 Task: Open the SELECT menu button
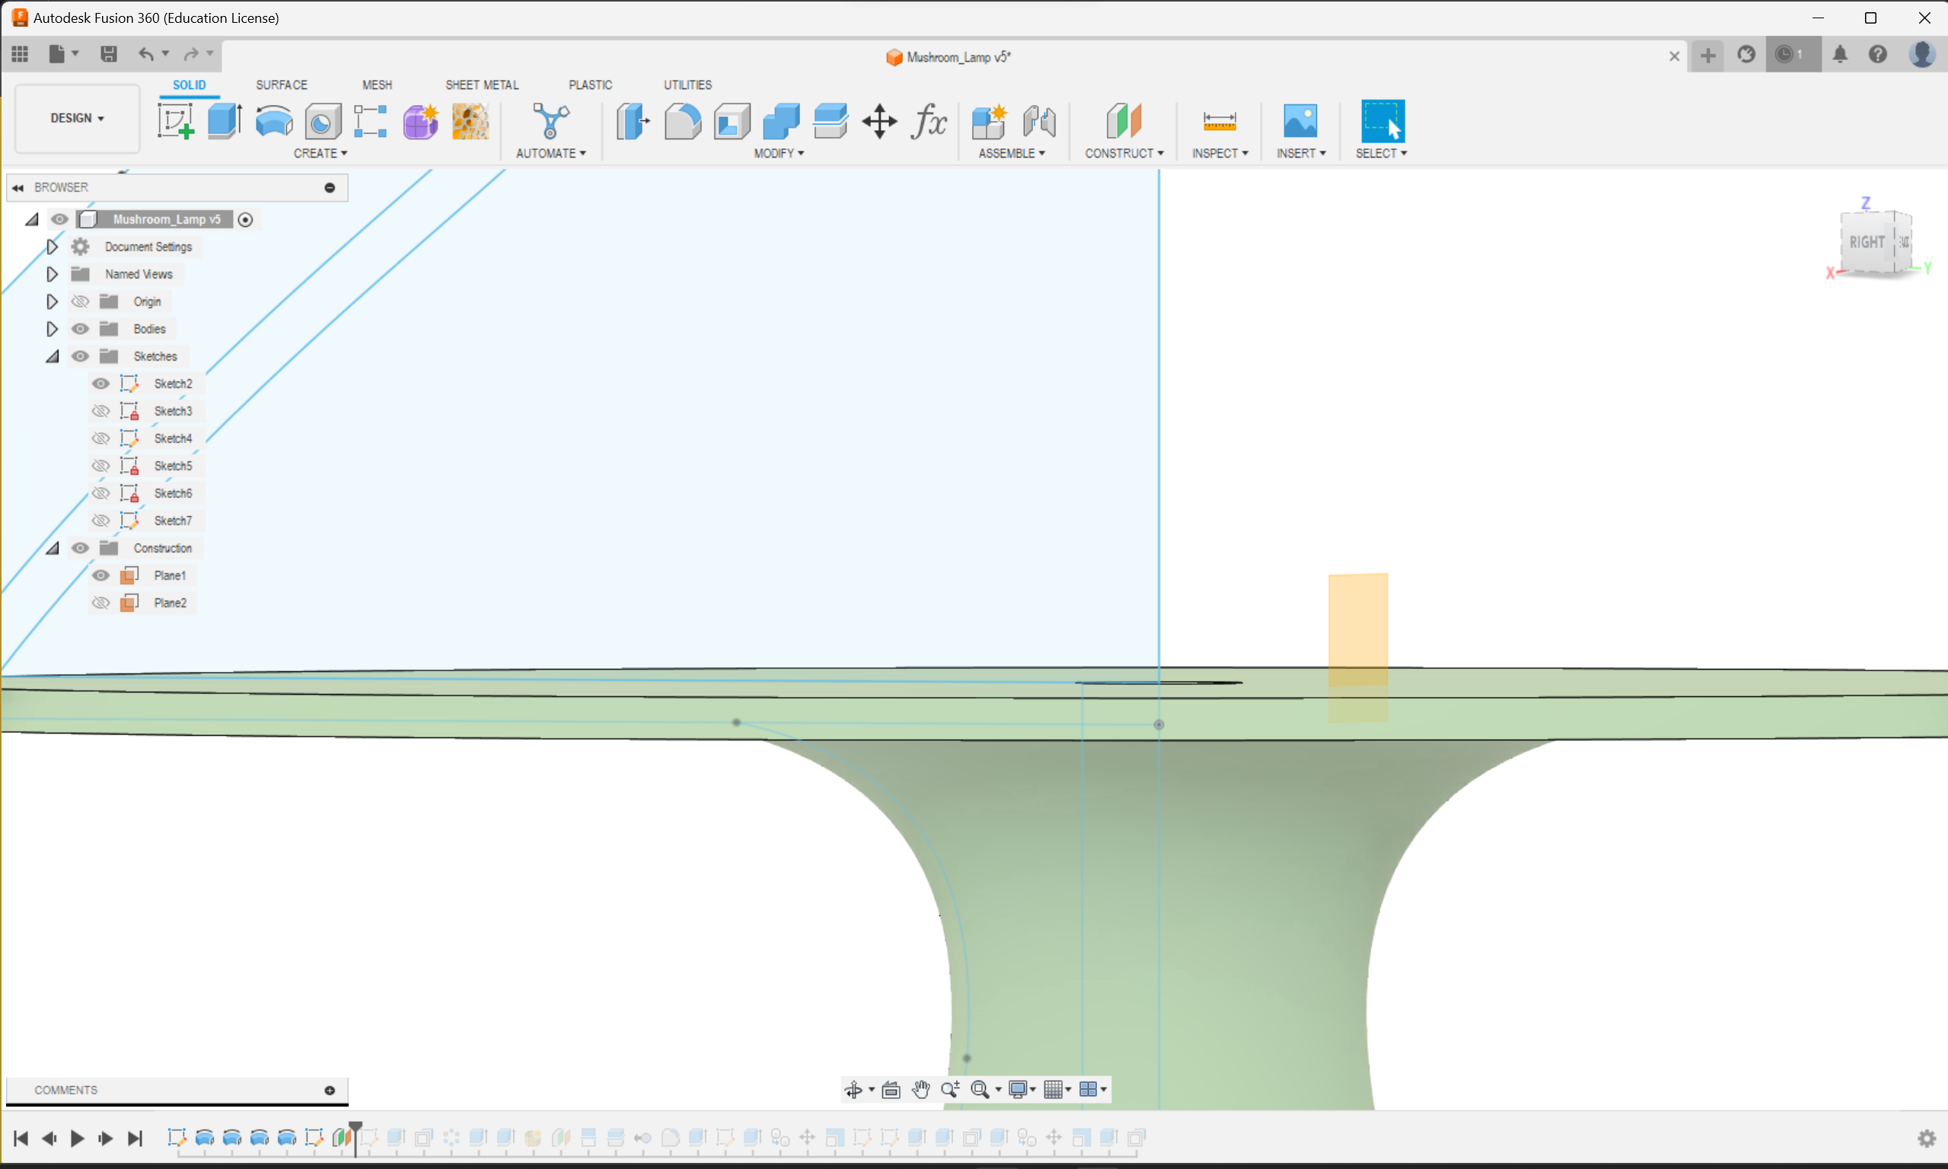[1381, 153]
